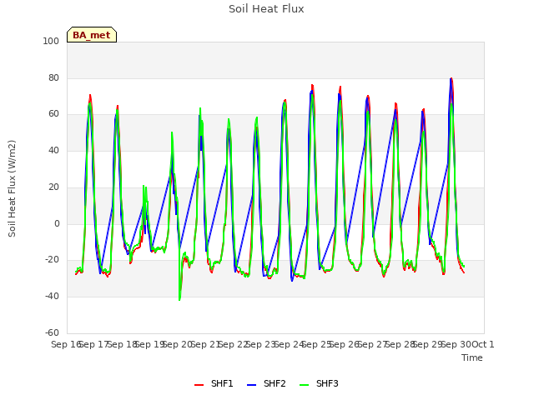Screen dimensions: 534x400
Task: Click the red SHF1 legend color marker
Action: click(199, 385)
